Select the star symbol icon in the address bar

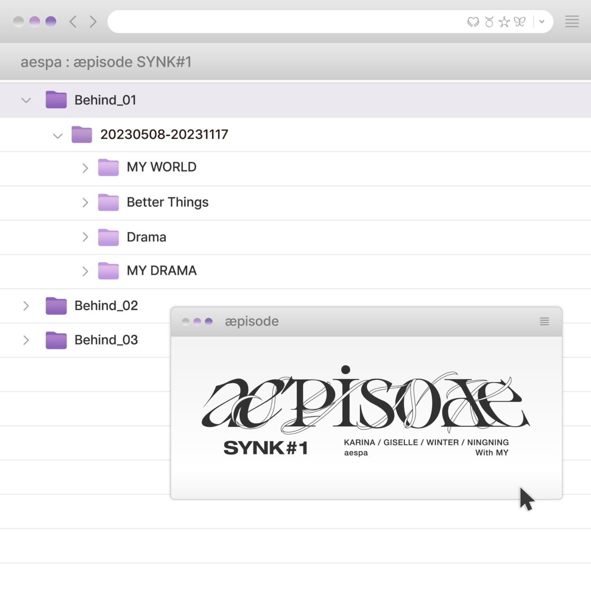(504, 21)
